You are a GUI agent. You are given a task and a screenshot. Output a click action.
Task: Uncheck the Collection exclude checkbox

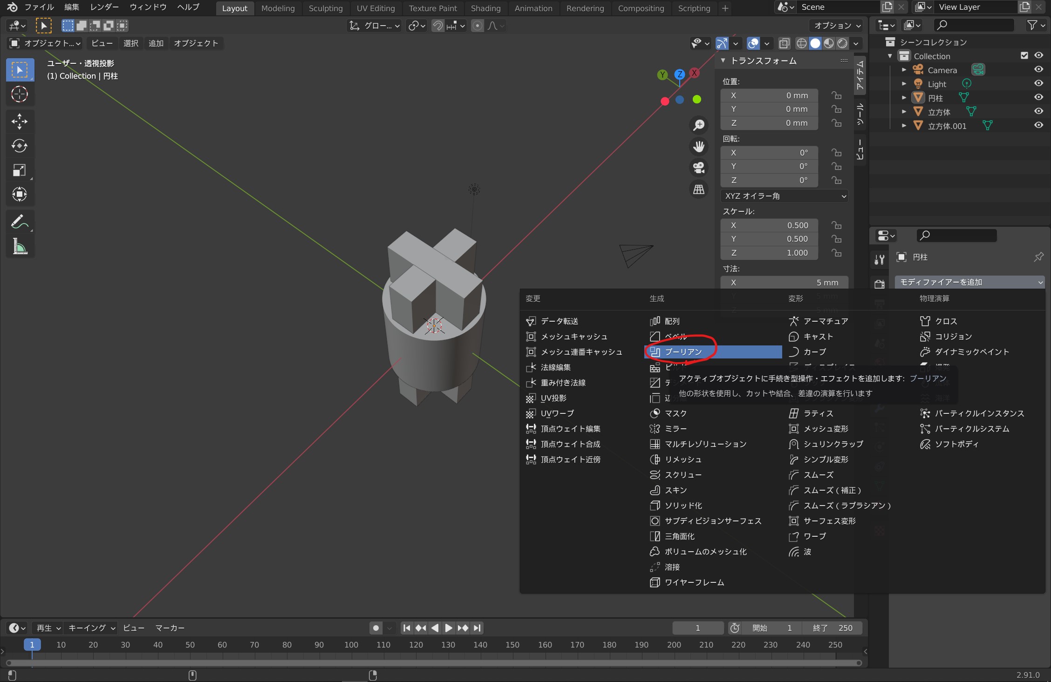[1024, 55]
